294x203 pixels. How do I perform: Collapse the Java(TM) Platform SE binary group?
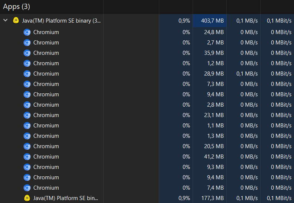click(x=6, y=21)
